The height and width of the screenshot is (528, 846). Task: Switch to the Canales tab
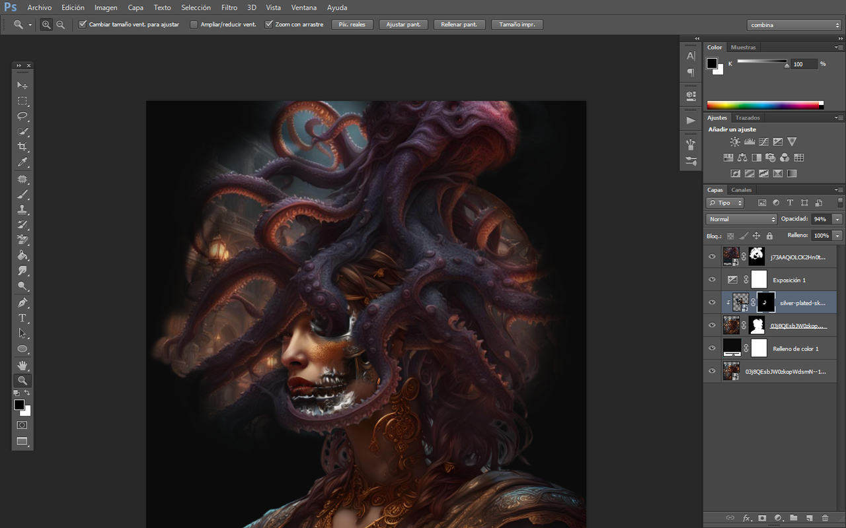point(742,190)
